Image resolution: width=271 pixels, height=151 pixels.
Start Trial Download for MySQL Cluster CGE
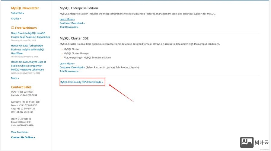click(x=69, y=72)
